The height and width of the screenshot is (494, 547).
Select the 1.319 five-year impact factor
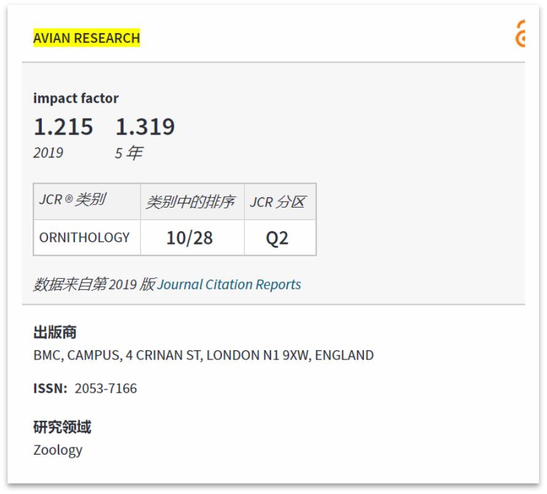point(145,127)
